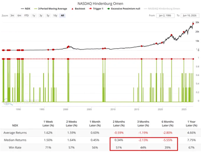Screen dimensions: 201x154
Task: Select the All zoom range
Action: coord(62,15)
